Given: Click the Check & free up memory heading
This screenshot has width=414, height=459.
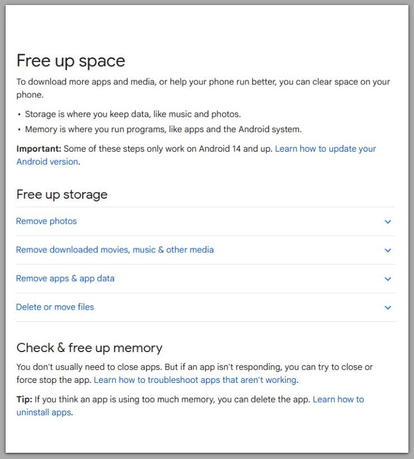Looking at the screenshot, I should [90, 348].
